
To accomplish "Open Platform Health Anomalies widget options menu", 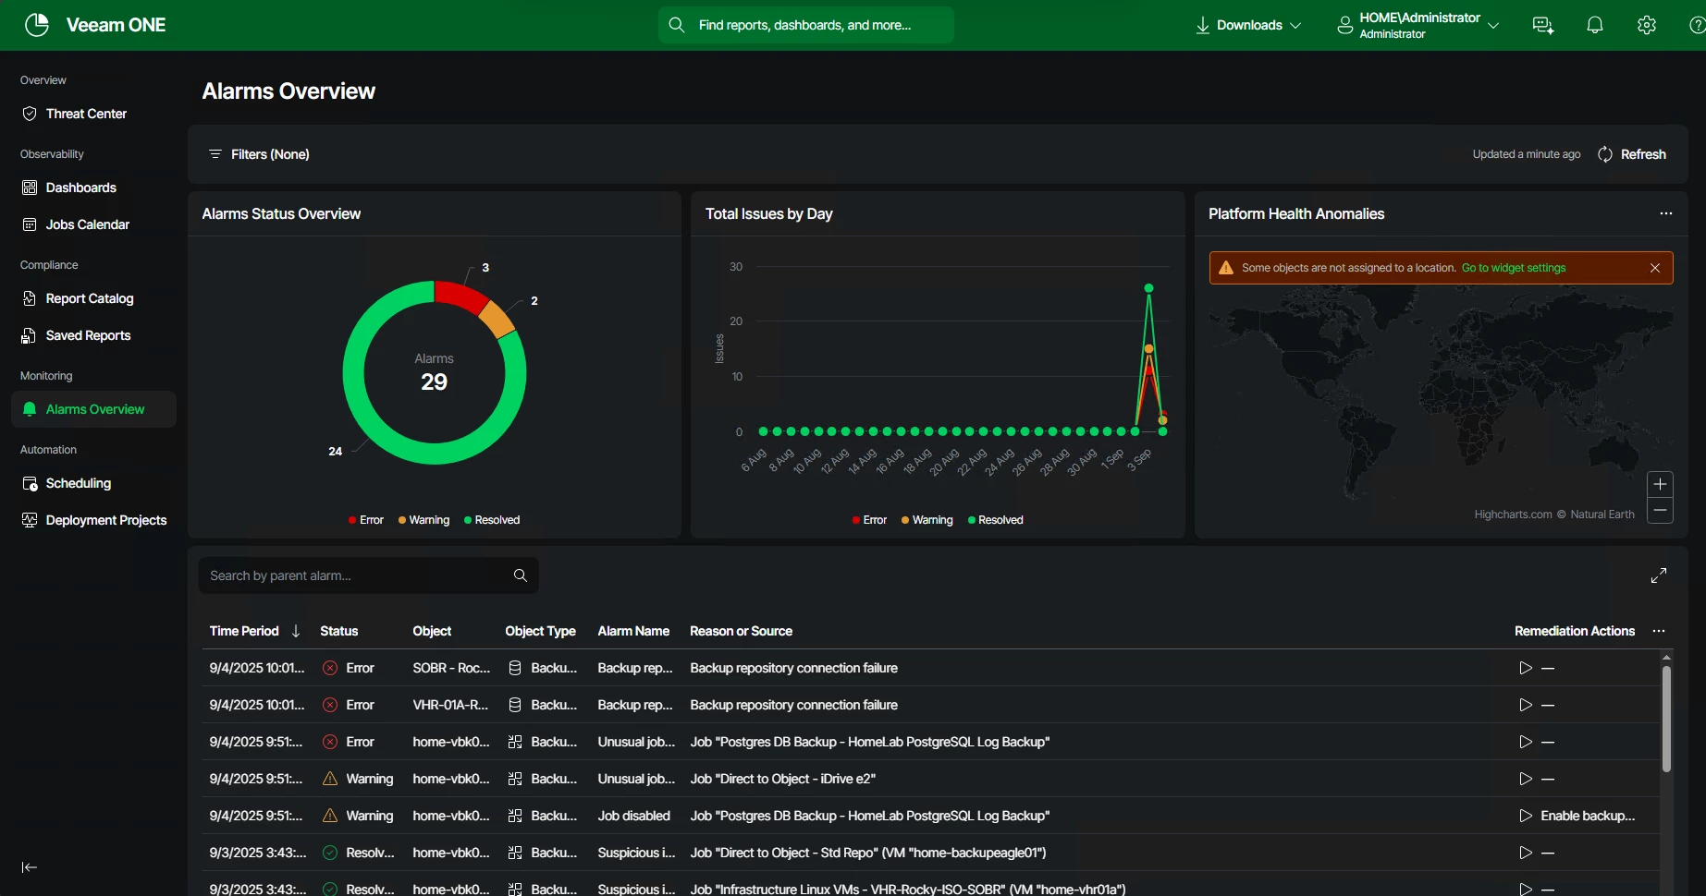I will tap(1666, 213).
